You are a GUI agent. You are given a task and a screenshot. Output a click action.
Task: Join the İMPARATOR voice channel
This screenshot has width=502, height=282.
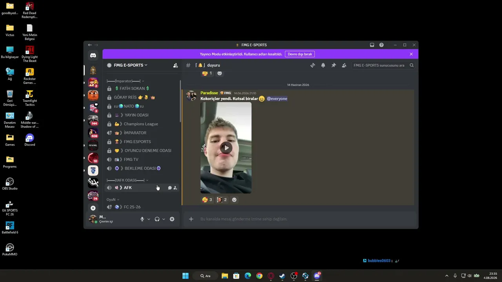[x=142, y=133]
